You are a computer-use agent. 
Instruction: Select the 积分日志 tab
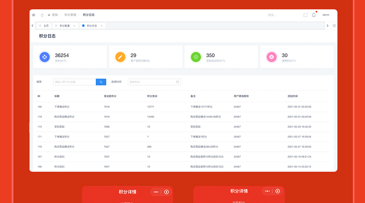[92, 26]
